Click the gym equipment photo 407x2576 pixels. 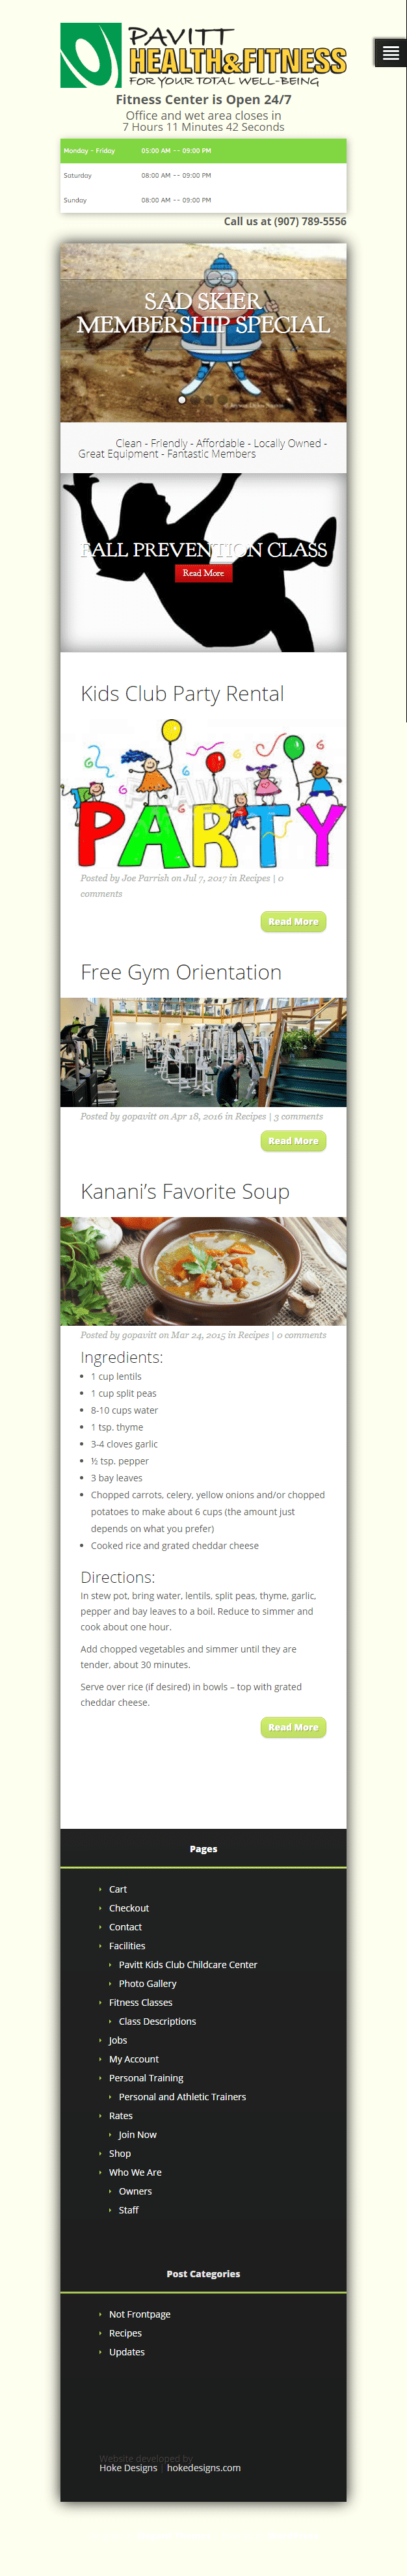coord(203,1052)
